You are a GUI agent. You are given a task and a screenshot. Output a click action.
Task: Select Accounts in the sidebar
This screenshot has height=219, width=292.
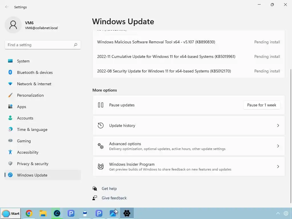click(43, 118)
